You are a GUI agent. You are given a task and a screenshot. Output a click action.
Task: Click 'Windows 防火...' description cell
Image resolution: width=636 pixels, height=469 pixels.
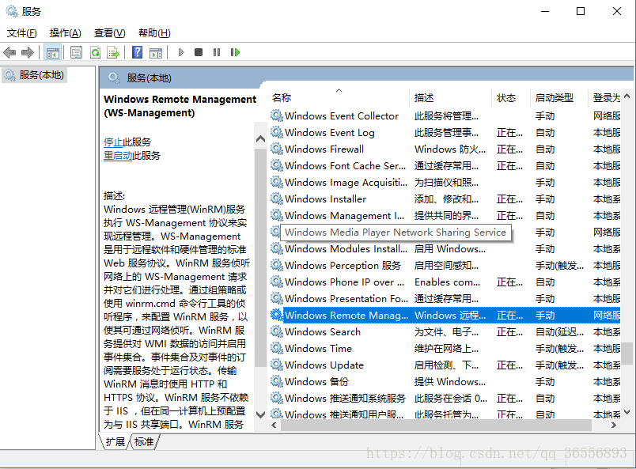pyautogui.click(x=450, y=149)
